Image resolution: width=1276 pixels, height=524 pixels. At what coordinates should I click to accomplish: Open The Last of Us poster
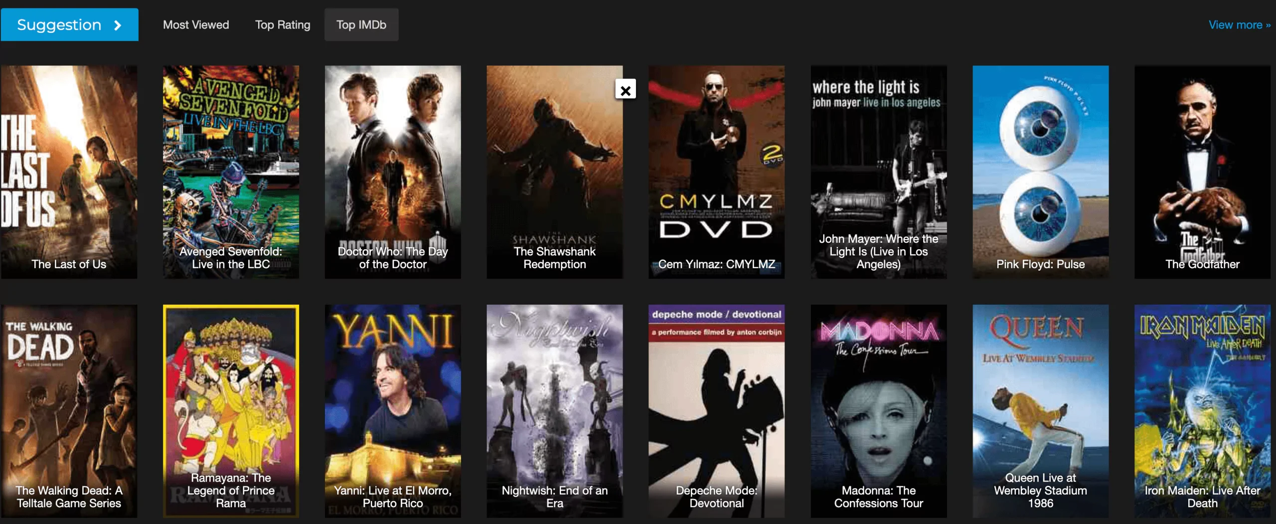[69, 172]
